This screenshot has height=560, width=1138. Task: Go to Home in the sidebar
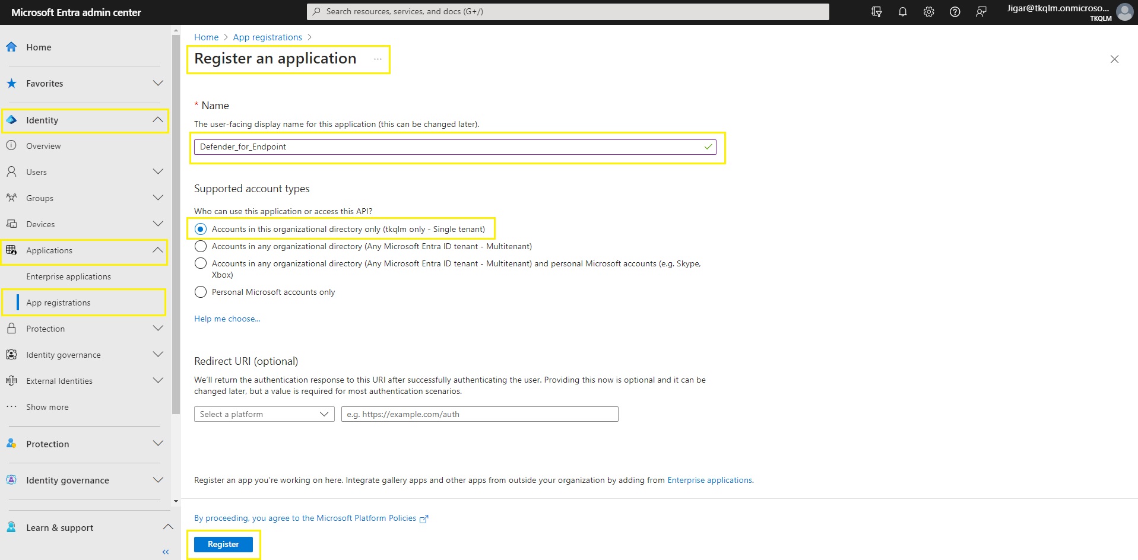(39, 47)
